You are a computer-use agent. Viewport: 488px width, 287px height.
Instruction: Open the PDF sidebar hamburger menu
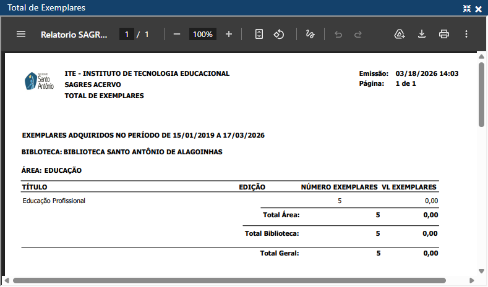[21, 34]
